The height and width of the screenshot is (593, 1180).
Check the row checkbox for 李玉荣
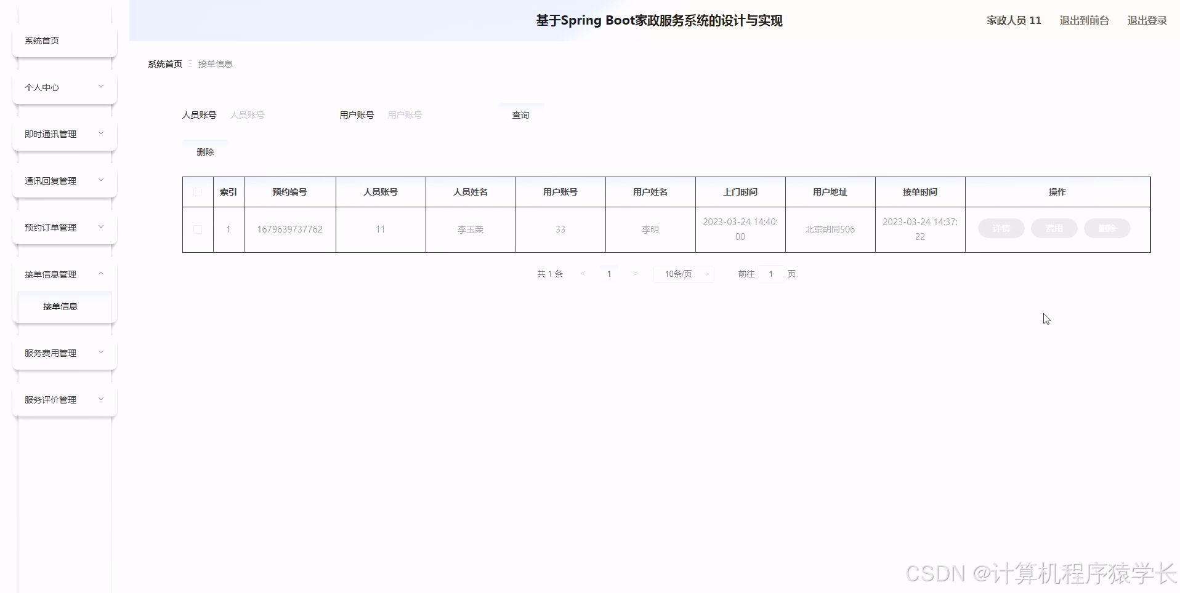(x=197, y=229)
